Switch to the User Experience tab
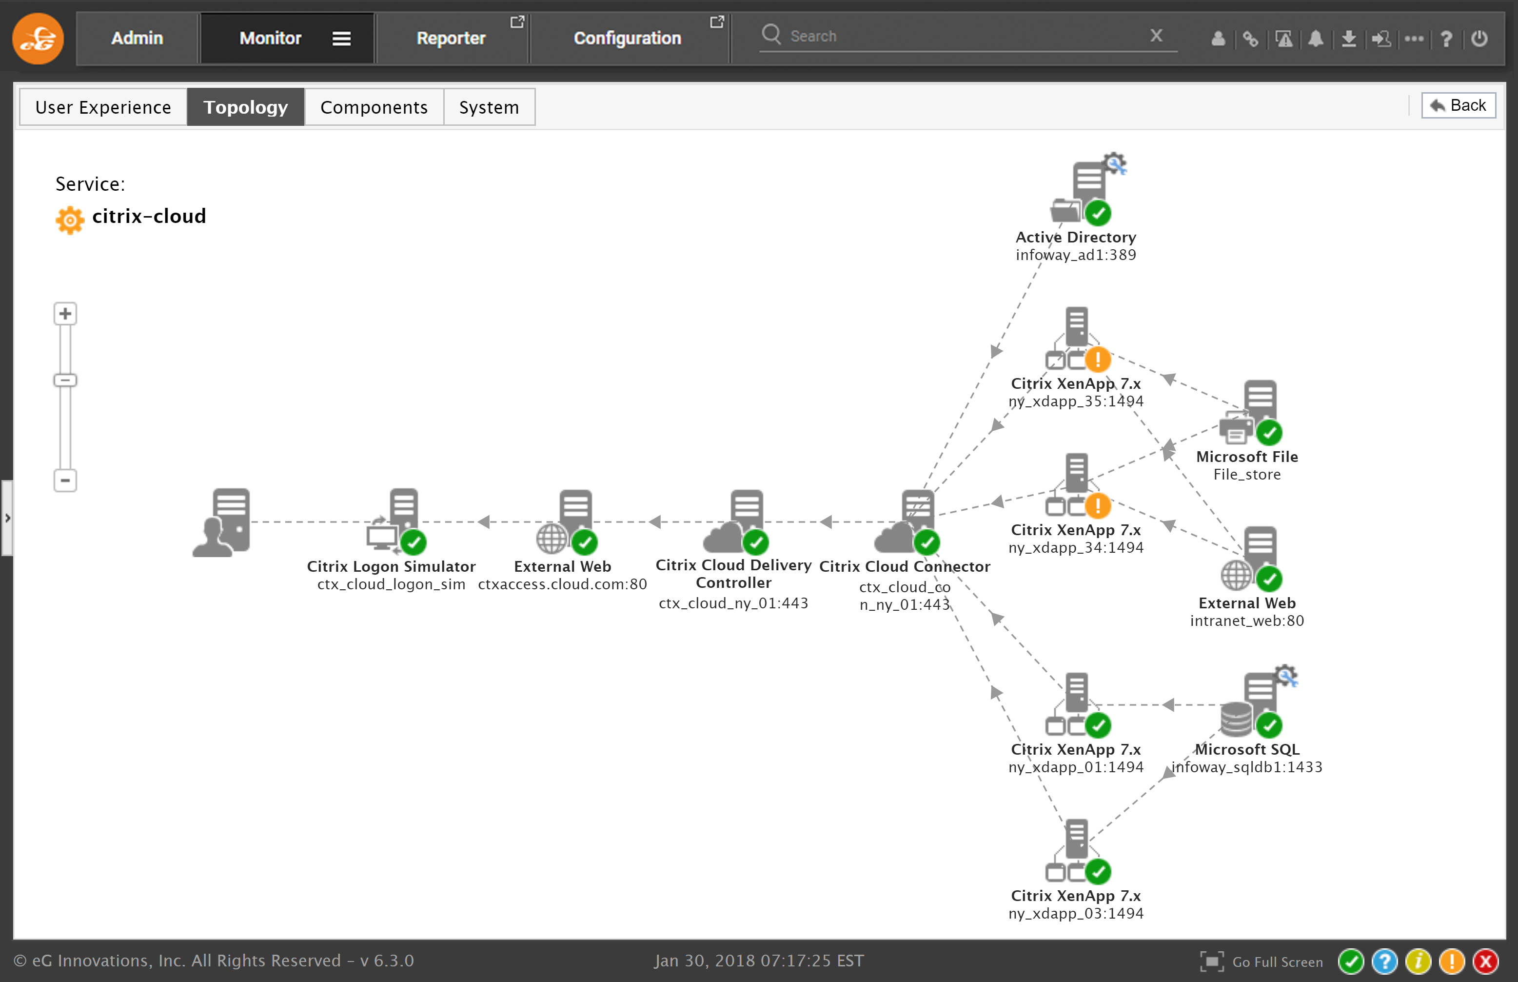This screenshot has width=1518, height=982. tap(103, 107)
